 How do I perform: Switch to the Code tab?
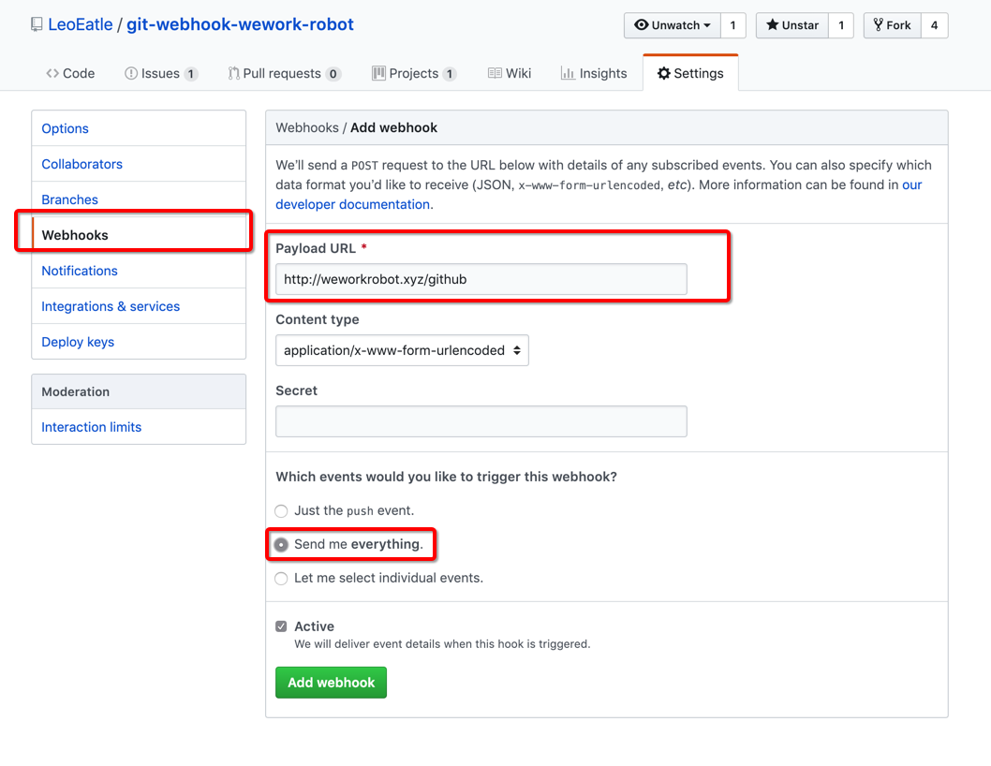[x=70, y=73]
